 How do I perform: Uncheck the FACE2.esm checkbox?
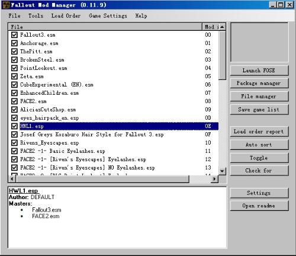coord(14,101)
